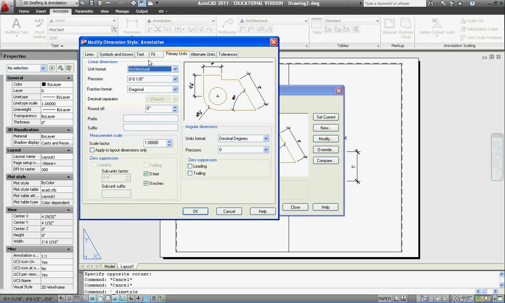Click OK in Modify Dimension Style dialog
This screenshot has width=505, height=303.
pyautogui.click(x=195, y=211)
